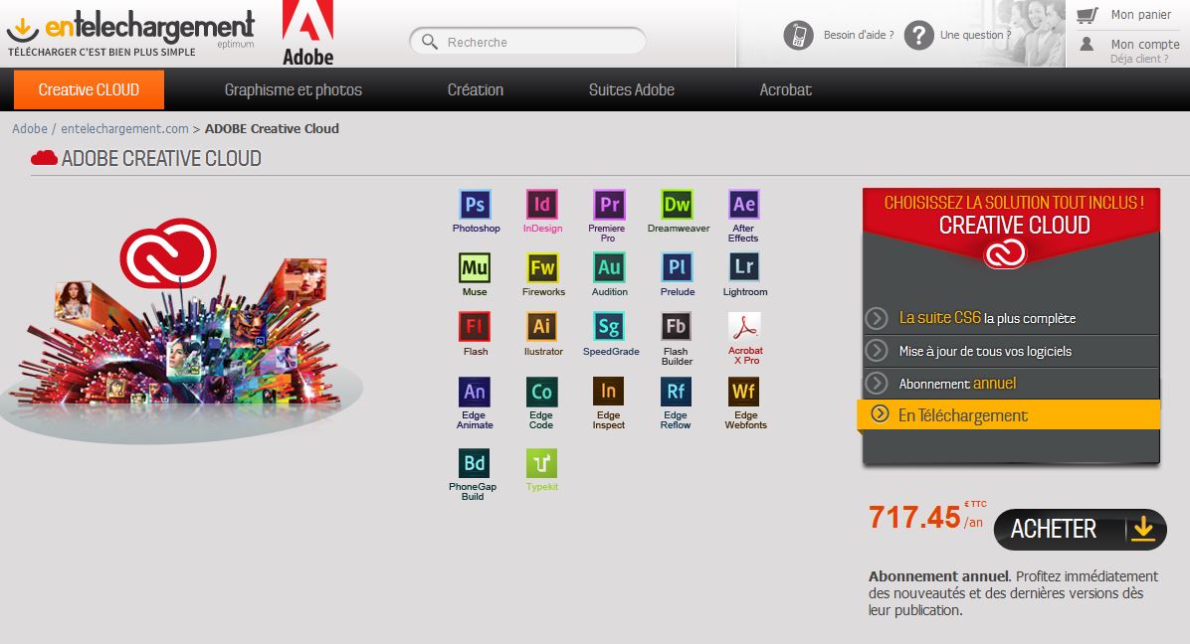Screen dimensions: 1190x644
Task: Click the Lightroom Lr icon
Action: click(744, 266)
